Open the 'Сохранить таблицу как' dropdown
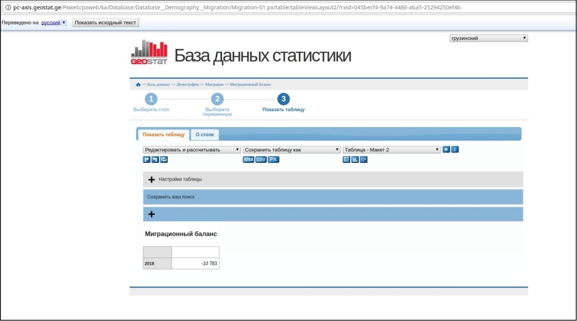Viewport: 577px width, 321px height. (292, 150)
